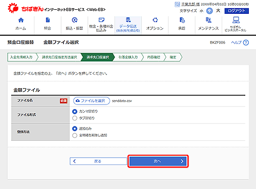
Task: Select カンマ区切り file format
Action: coord(75,112)
